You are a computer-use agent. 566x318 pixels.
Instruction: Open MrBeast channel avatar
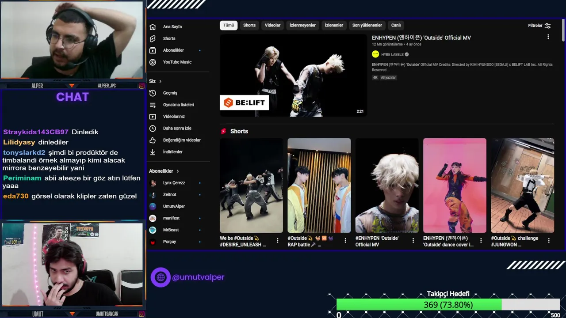pyautogui.click(x=153, y=230)
